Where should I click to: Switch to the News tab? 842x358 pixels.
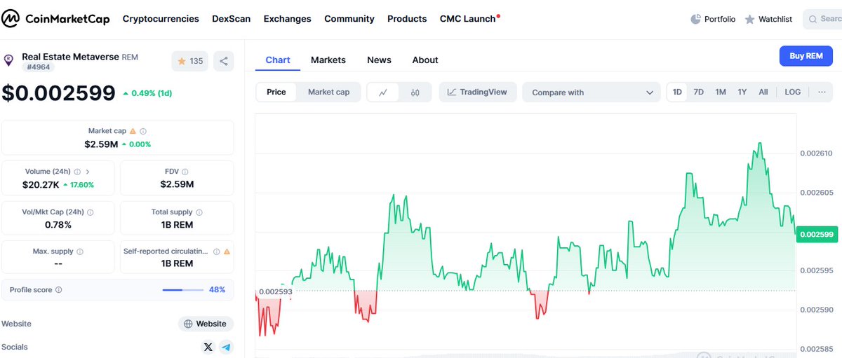pos(379,60)
